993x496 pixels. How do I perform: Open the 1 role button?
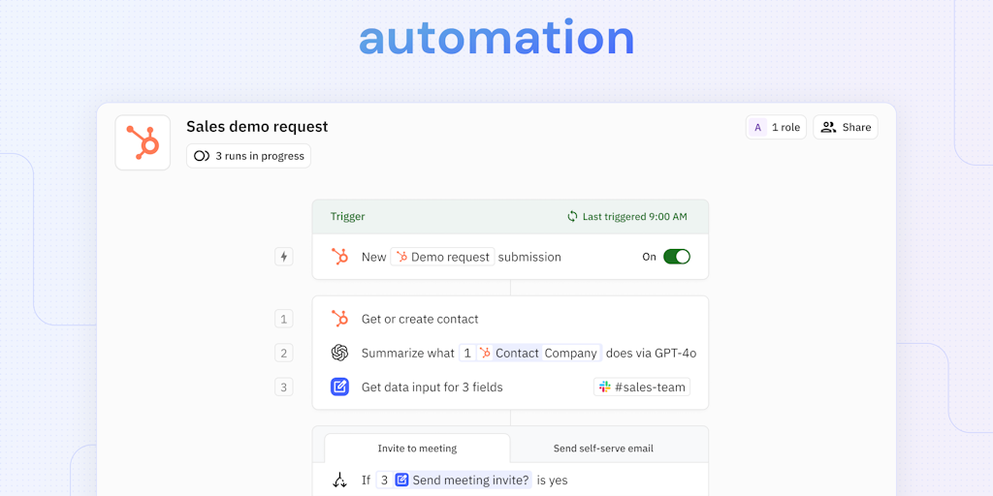point(776,127)
